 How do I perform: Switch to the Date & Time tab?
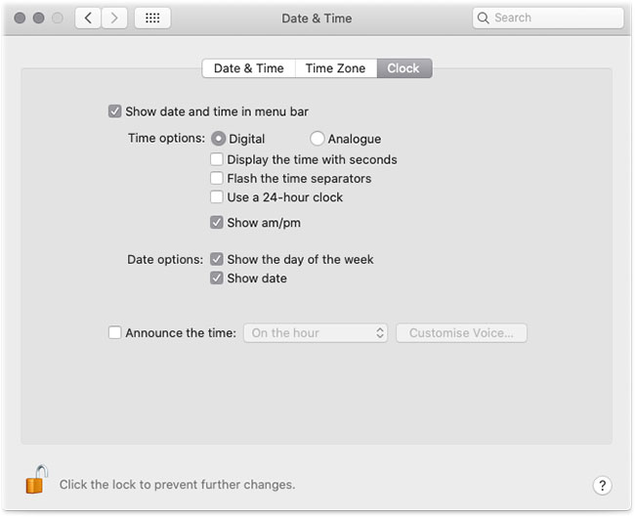click(249, 68)
